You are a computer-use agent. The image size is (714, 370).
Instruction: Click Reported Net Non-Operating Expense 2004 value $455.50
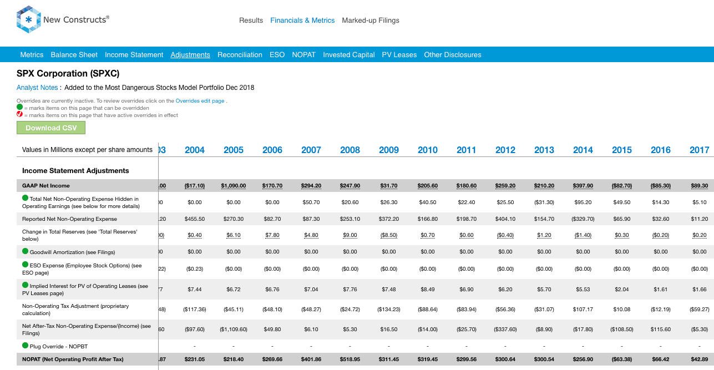coord(195,219)
